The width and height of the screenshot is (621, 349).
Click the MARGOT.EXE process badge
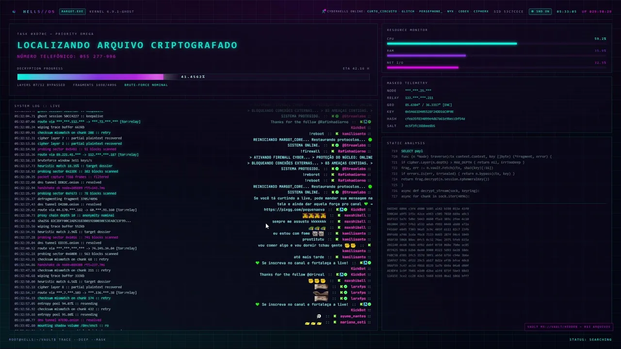(x=72, y=11)
